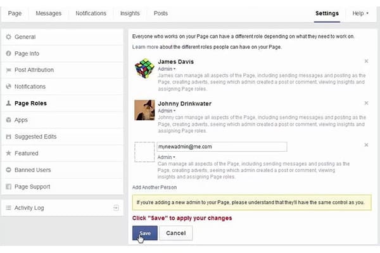Open Notifications settings in the sidebar
The height and width of the screenshot is (253, 380).
(x=62, y=87)
